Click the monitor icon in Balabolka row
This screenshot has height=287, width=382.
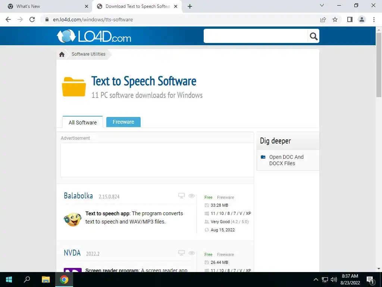(x=182, y=196)
